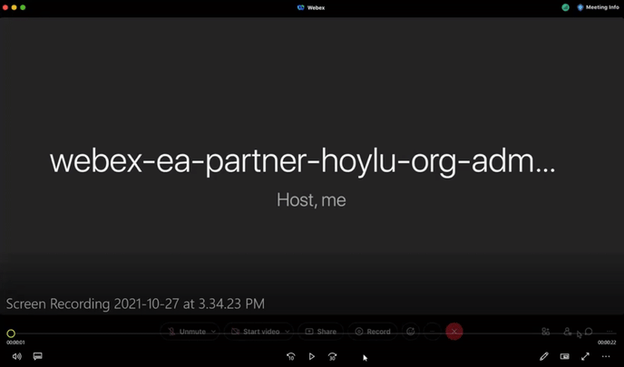Click the Share button in Webex
The height and width of the screenshot is (367, 624).
click(x=320, y=332)
